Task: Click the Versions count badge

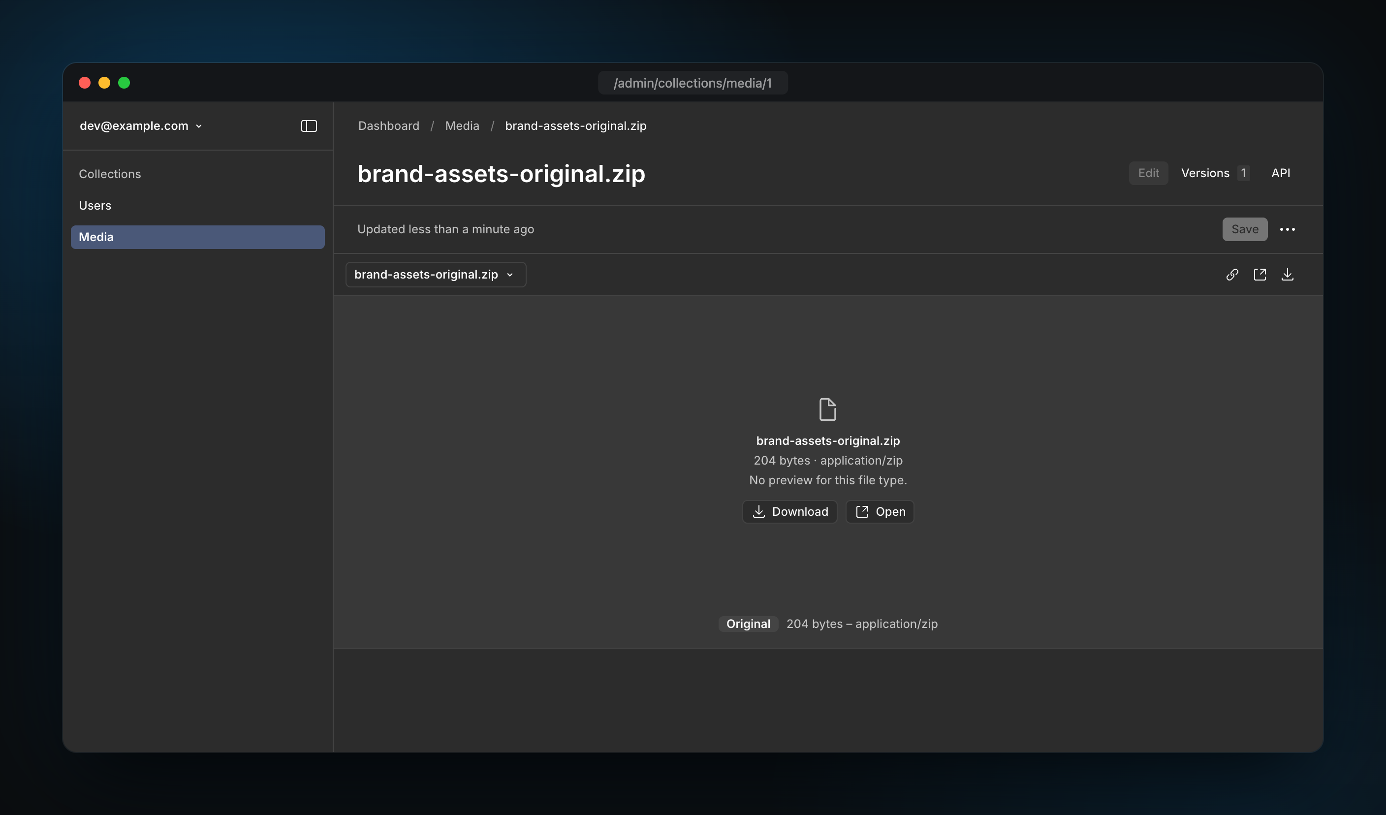Action: [1243, 173]
